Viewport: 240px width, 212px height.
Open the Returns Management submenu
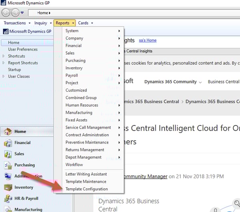pos(93,150)
